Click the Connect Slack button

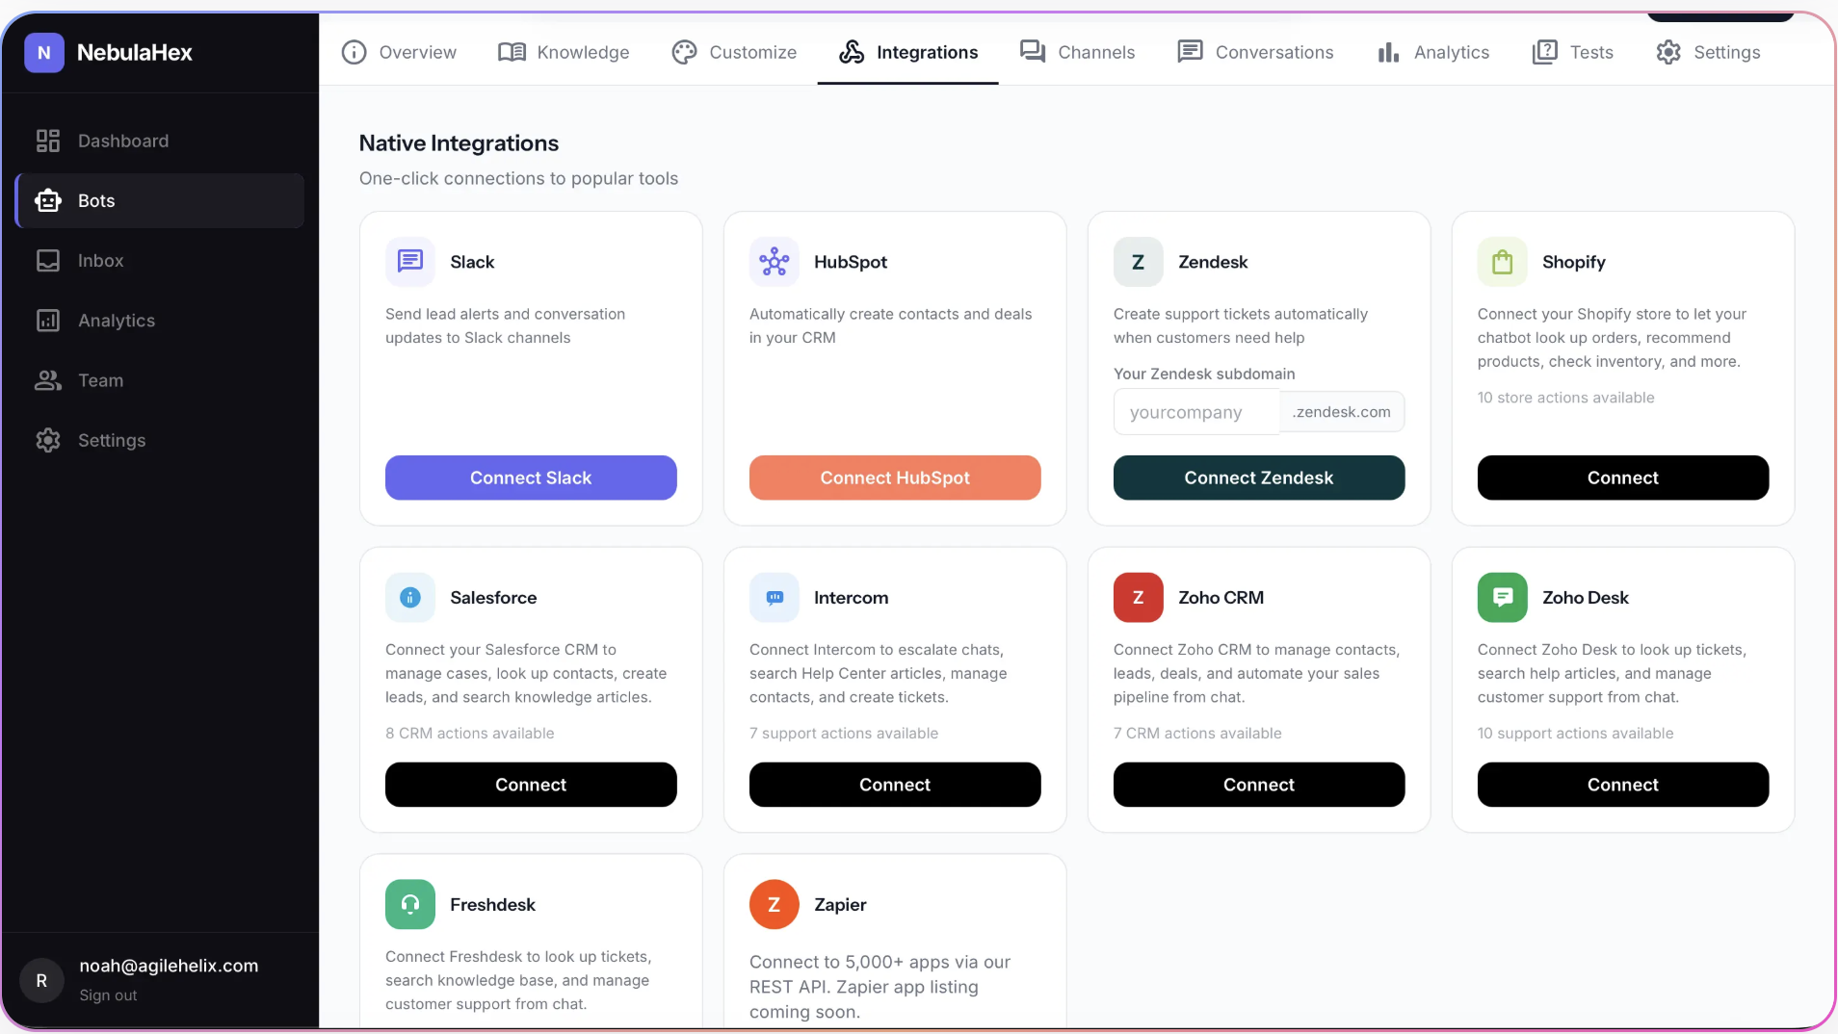[531, 478]
